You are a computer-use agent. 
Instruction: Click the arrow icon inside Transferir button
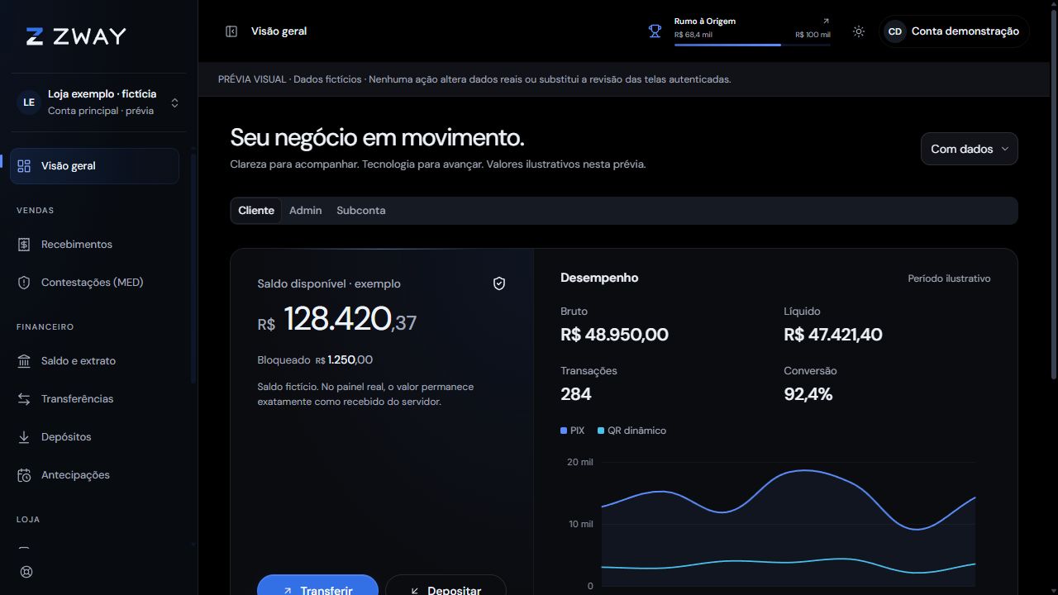pos(288,591)
